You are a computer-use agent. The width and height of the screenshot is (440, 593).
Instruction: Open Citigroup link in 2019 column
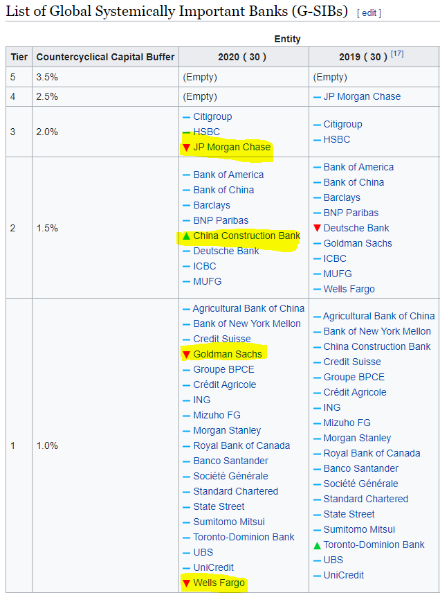click(343, 124)
